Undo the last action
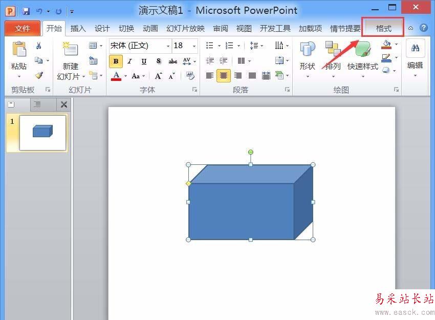Viewport: 435px width, 320px height. [x=39, y=11]
